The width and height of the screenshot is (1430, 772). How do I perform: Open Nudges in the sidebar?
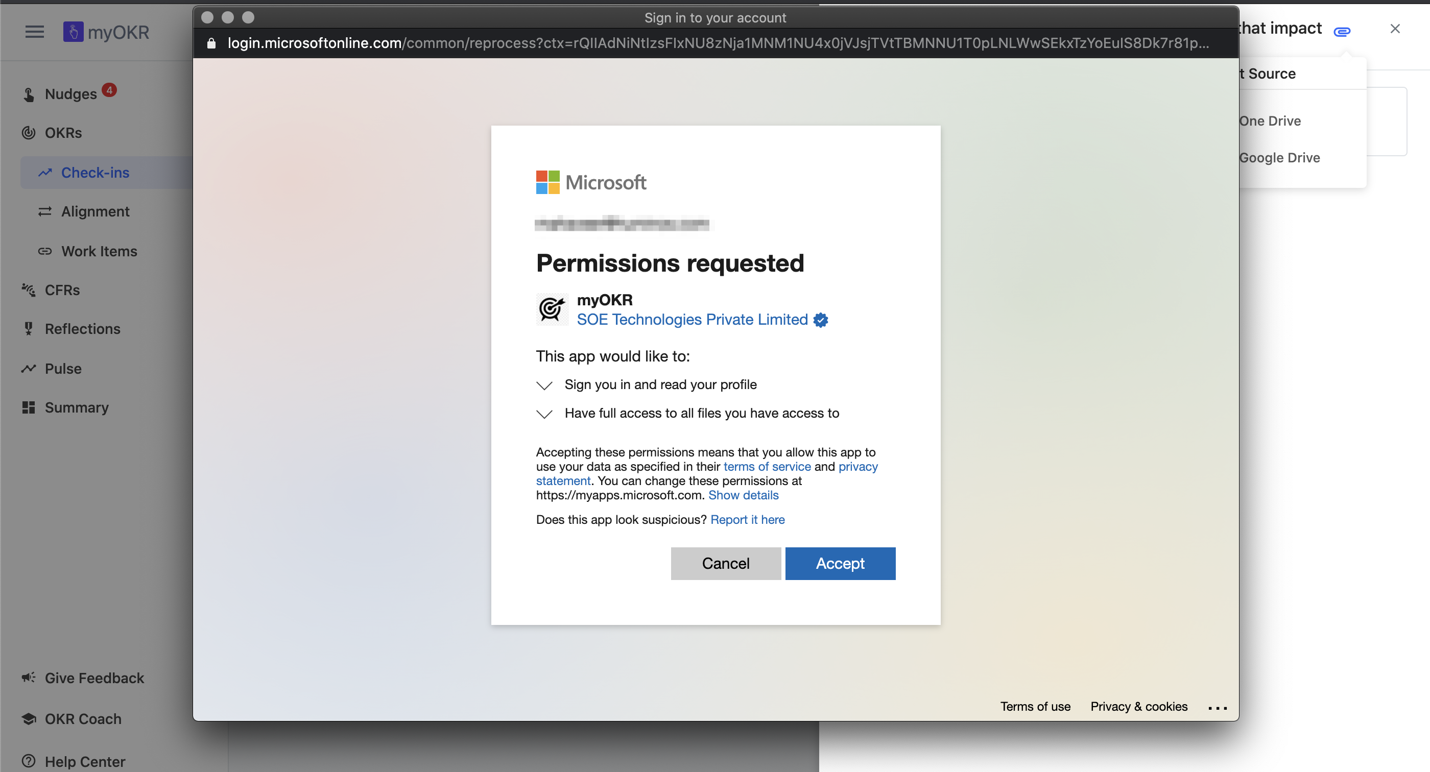pos(70,94)
